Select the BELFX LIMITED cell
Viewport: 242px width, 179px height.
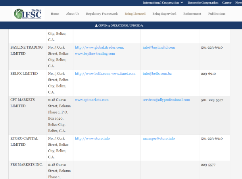[27, 83]
